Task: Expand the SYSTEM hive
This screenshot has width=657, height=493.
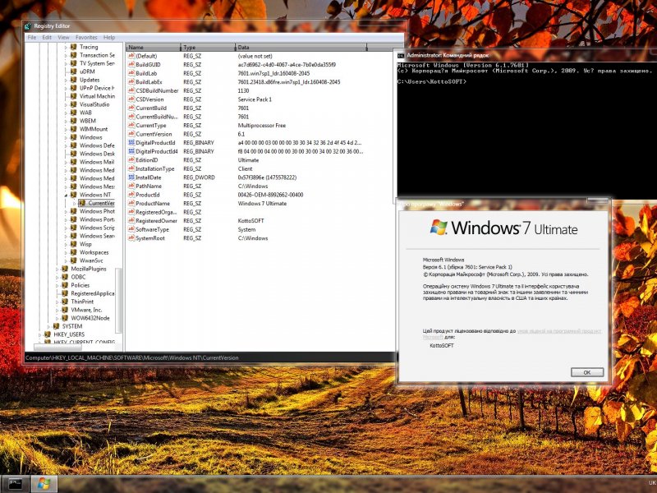Action: click(48, 326)
